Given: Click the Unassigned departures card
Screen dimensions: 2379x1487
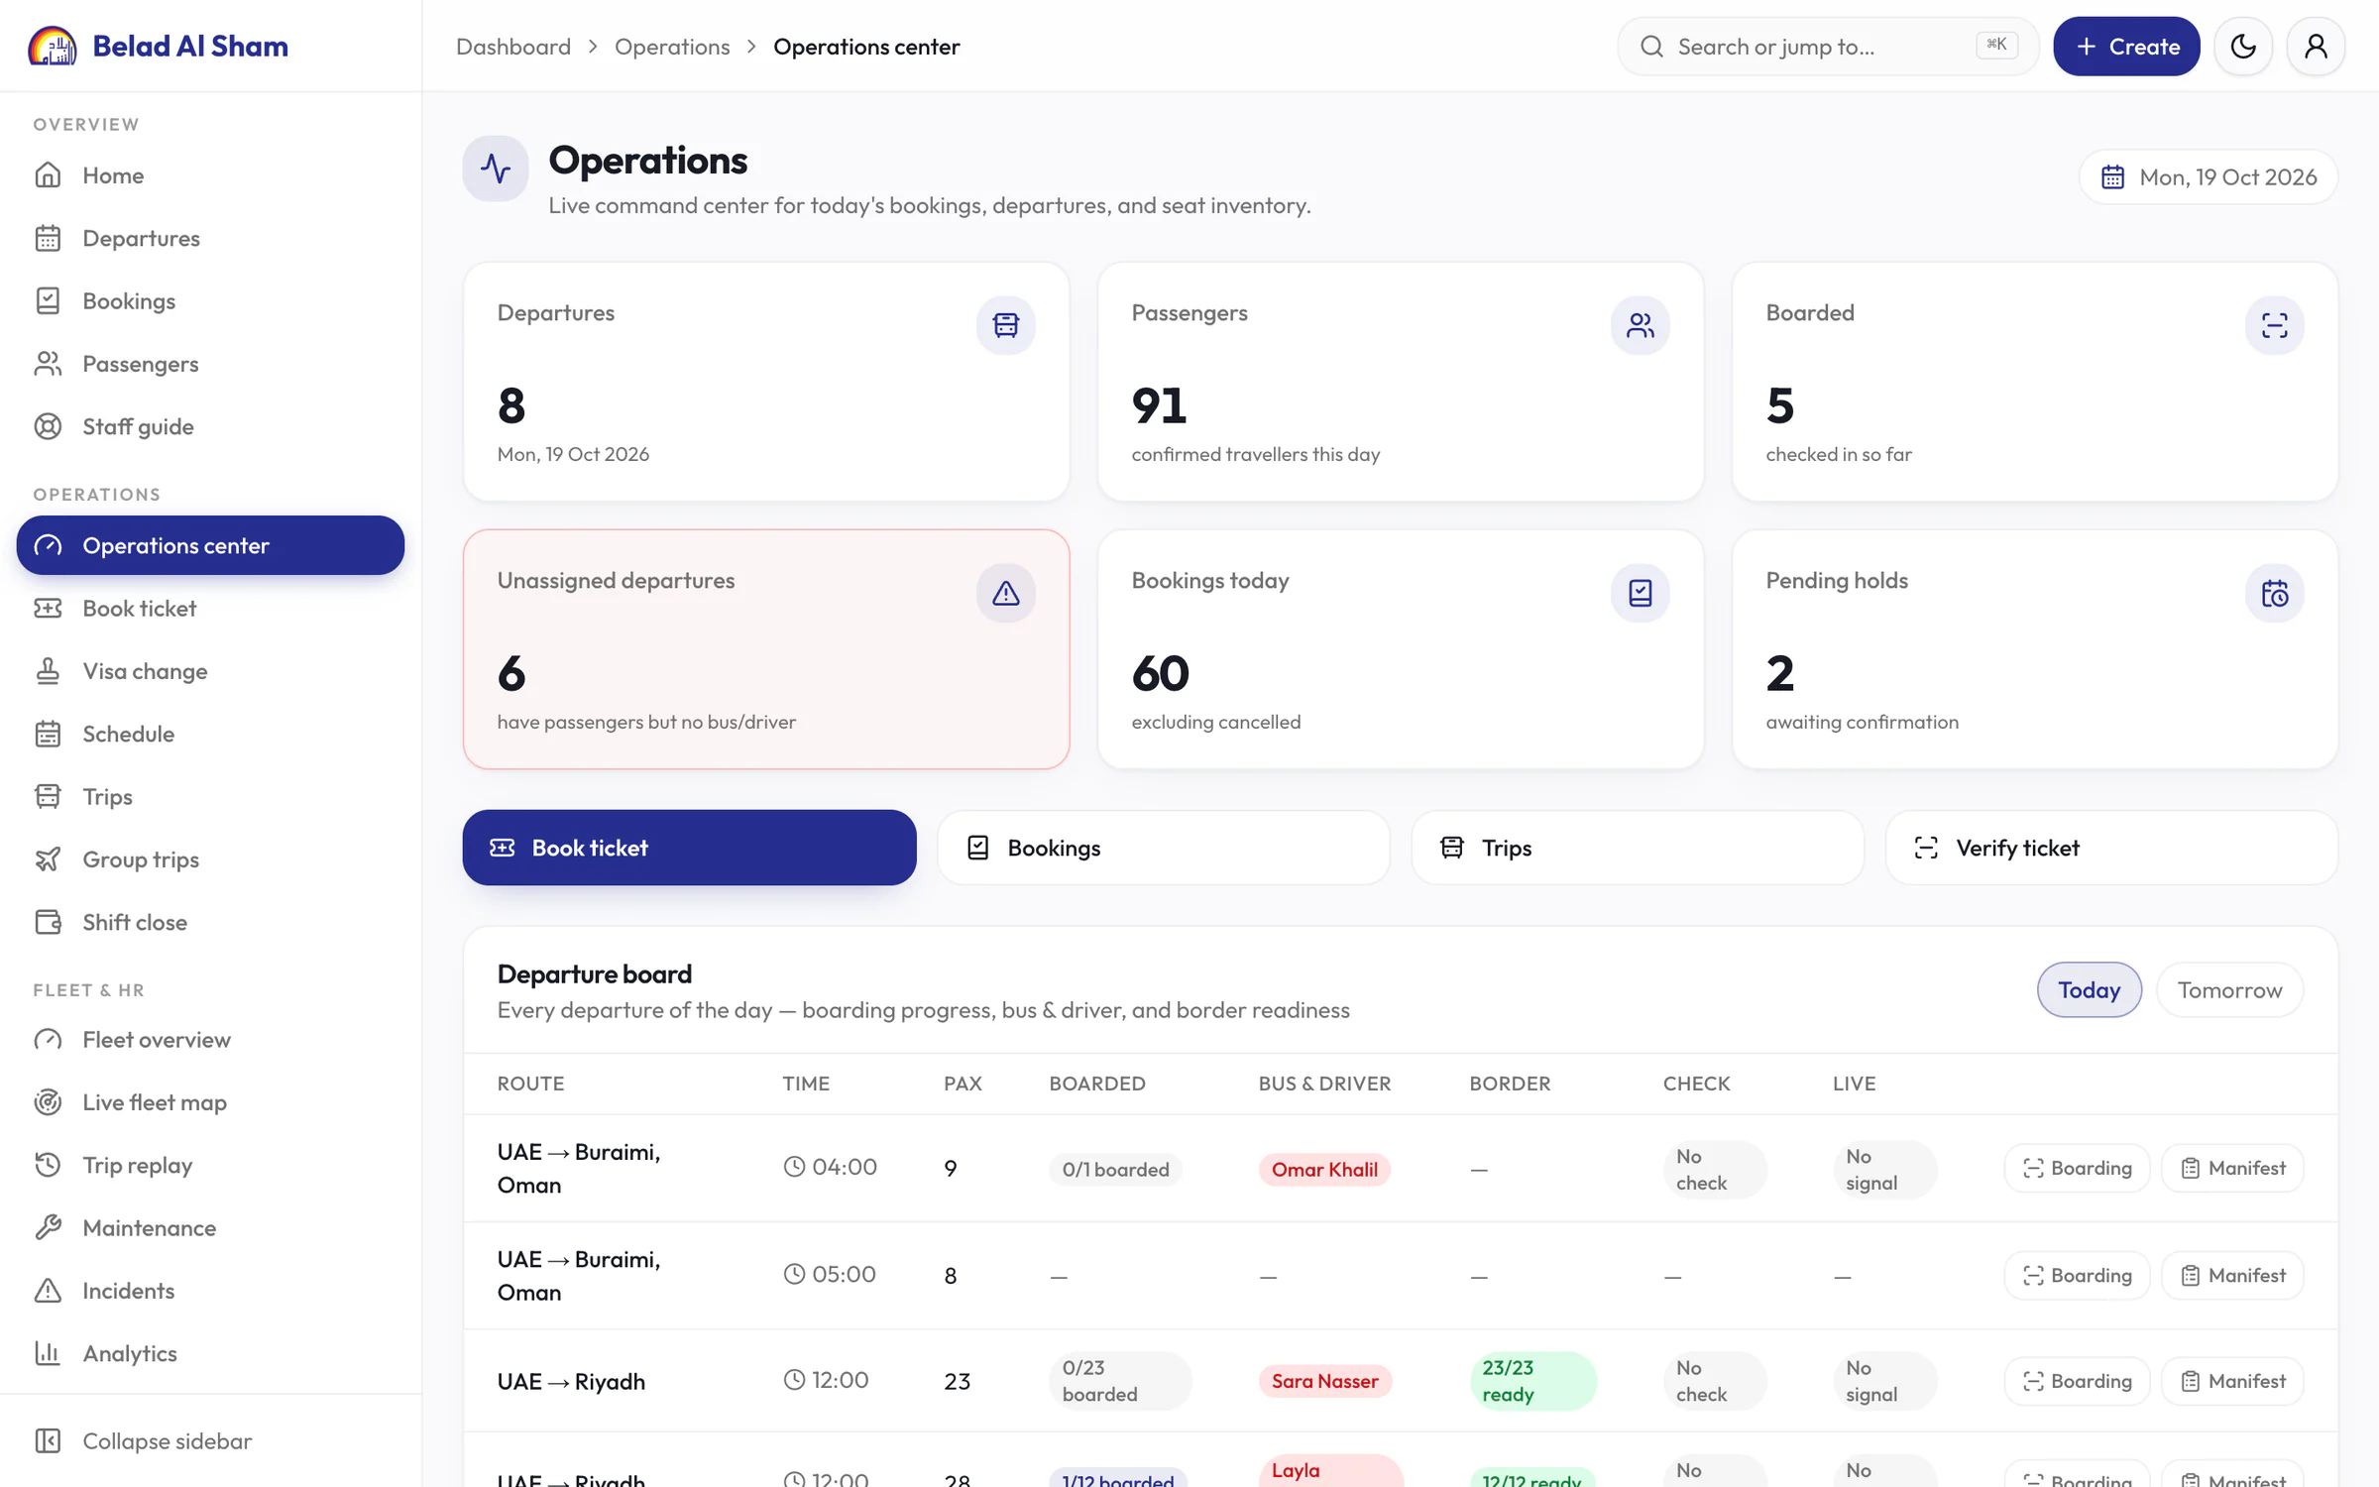Looking at the screenshot, I should [x=766, y=649].
